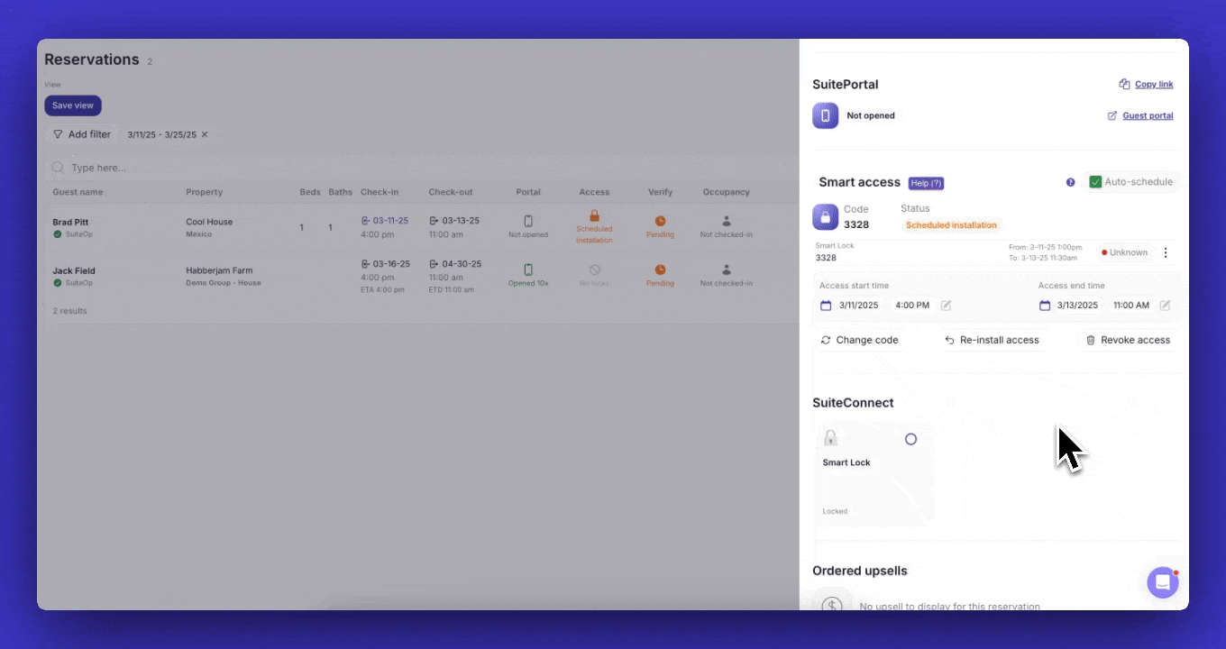
Task: Click Revoke access with trash icon
Action: tap(1128, 340)
